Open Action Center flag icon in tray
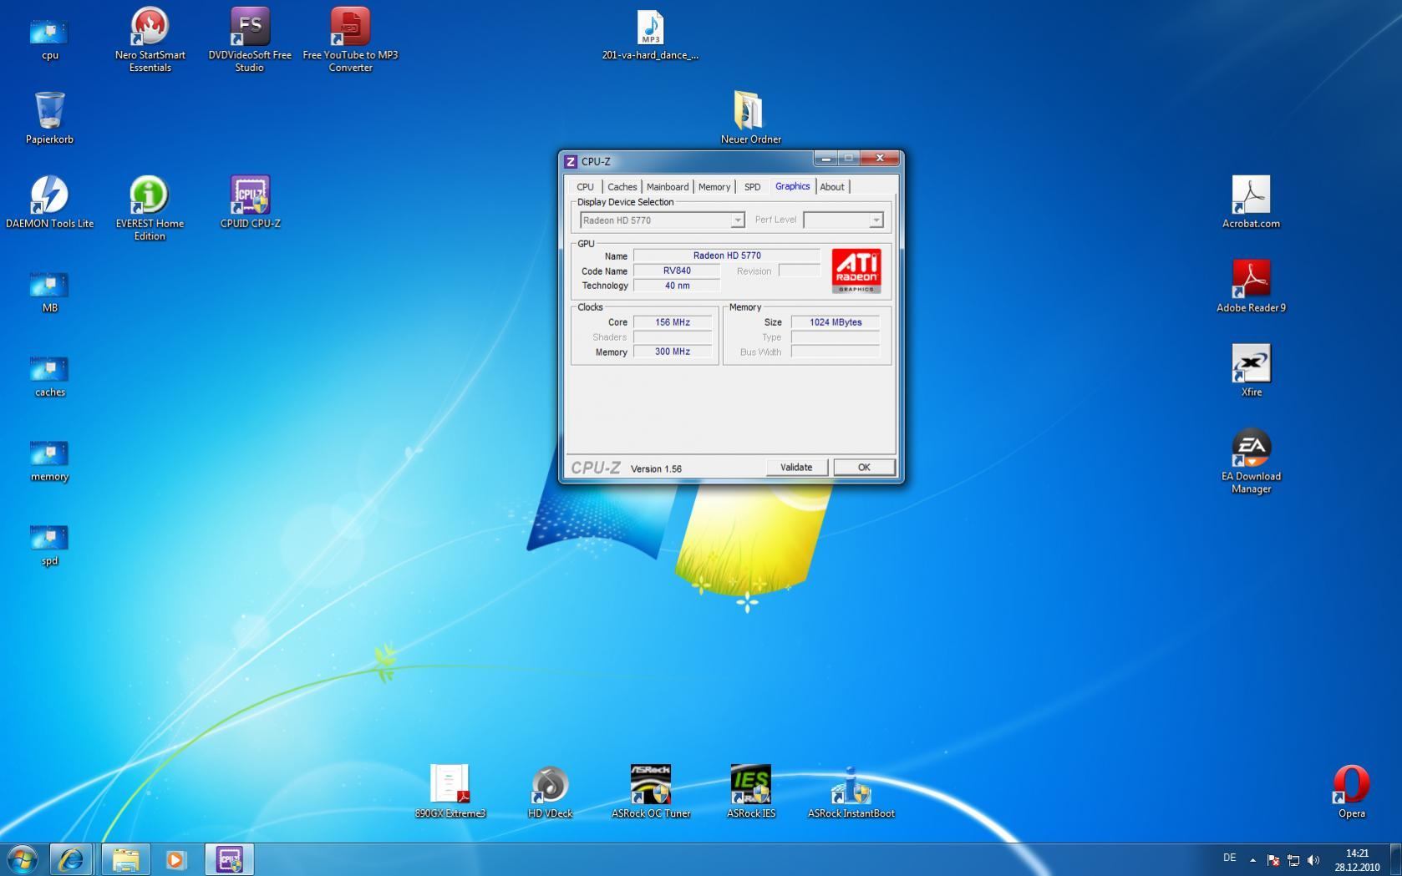This screenshot has height=876, width=1402. [x=1273, y=859]
